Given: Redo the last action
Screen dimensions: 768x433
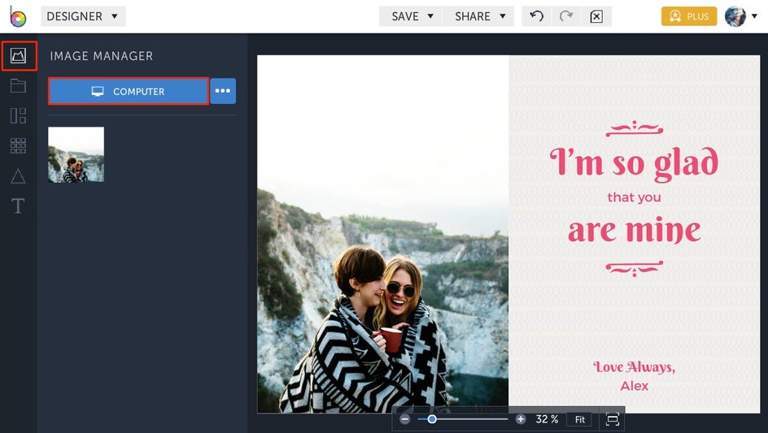Looking at the screenshot, I should click(566, 16).
